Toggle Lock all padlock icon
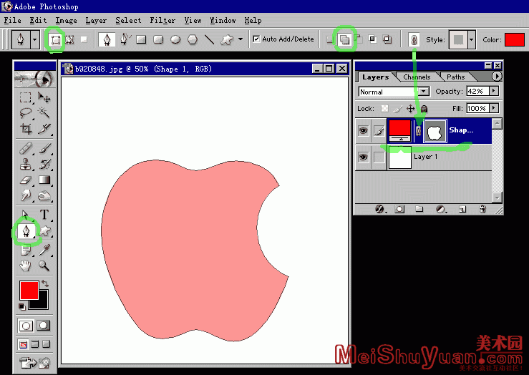The width and height of the screenshot is (529, 375). (424, 109)
